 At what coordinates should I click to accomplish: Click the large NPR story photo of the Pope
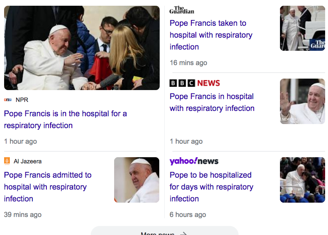click(82, 48)
